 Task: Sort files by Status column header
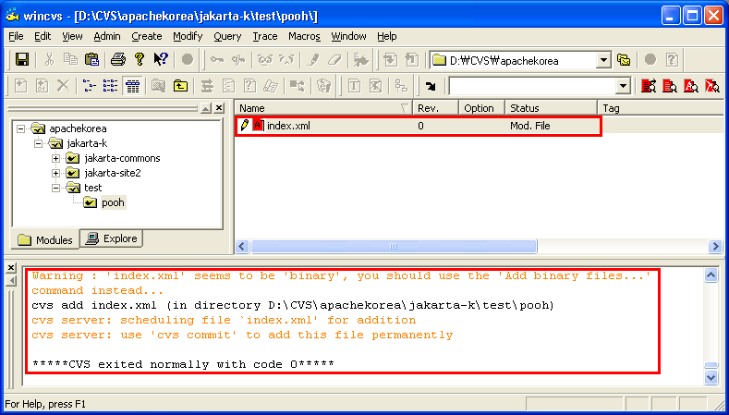(x=551, y=108)
